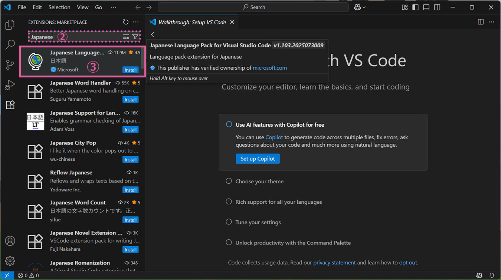This screenshot has width=501, height=280.
Task: Open the Run and Debug view
Action: (x=10, y=85)
